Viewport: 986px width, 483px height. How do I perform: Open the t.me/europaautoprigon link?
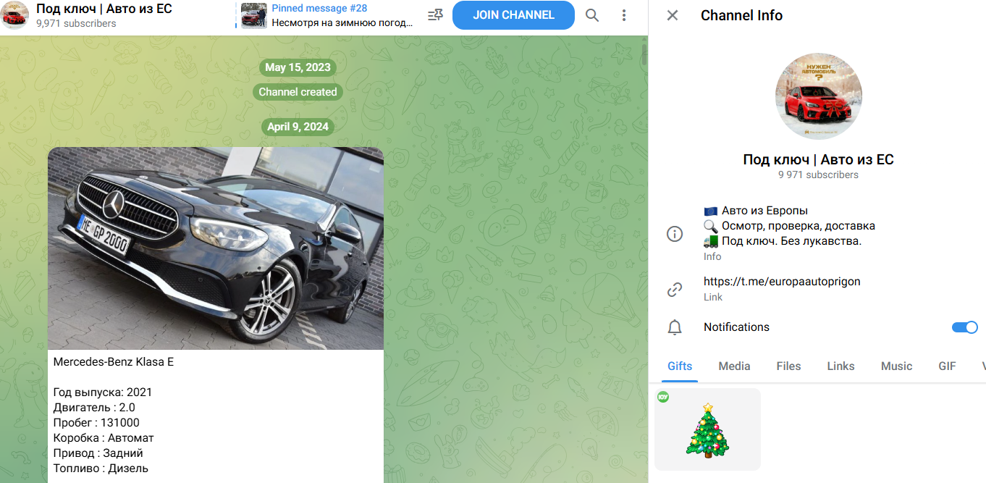[x=782, y=282]
